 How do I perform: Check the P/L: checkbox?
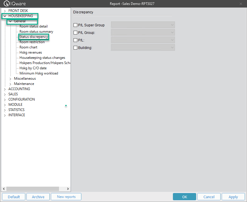[76, 40]
